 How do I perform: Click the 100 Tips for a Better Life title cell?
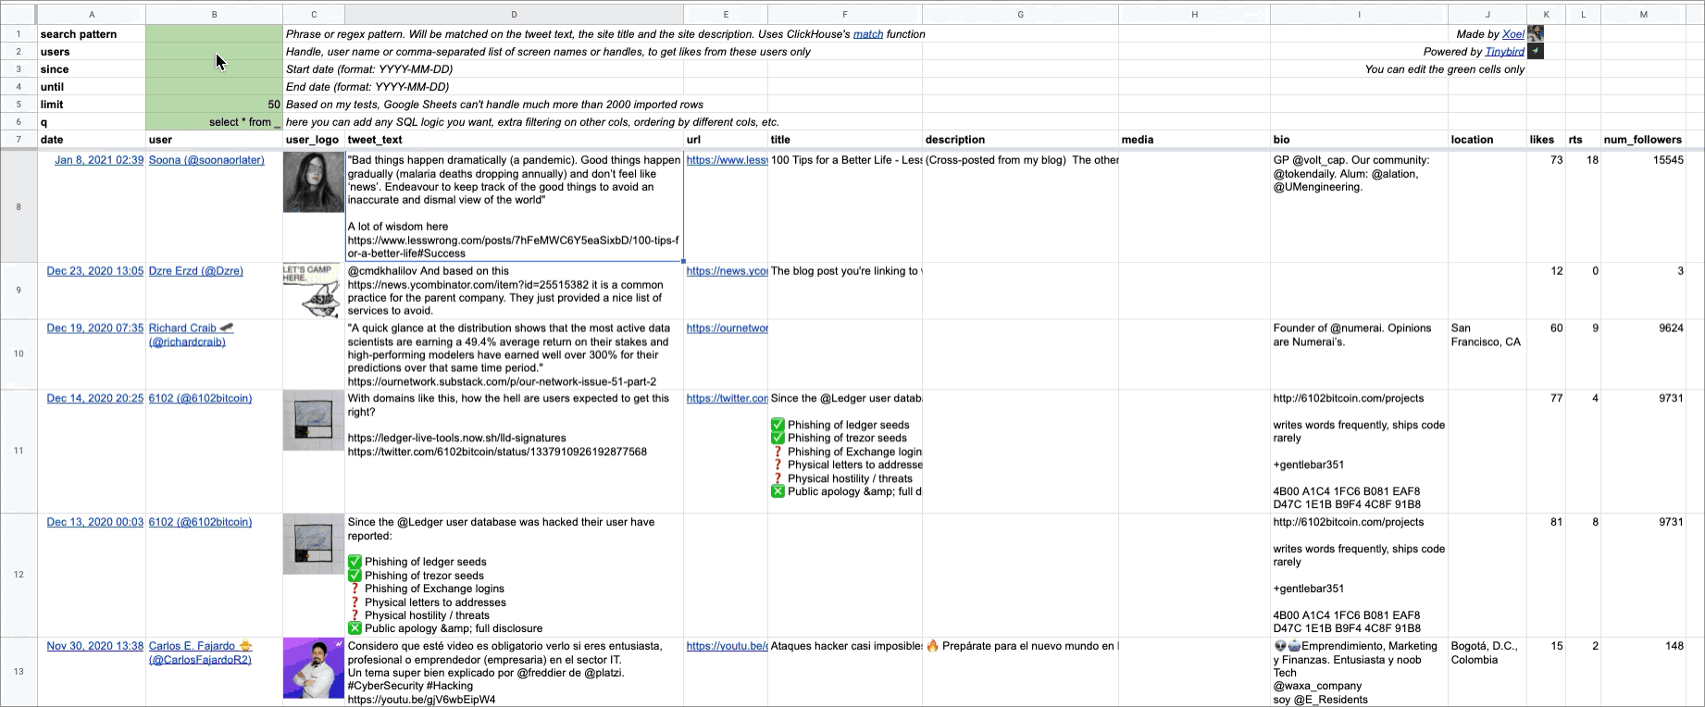pyautogui.click(x=845, y=206)
